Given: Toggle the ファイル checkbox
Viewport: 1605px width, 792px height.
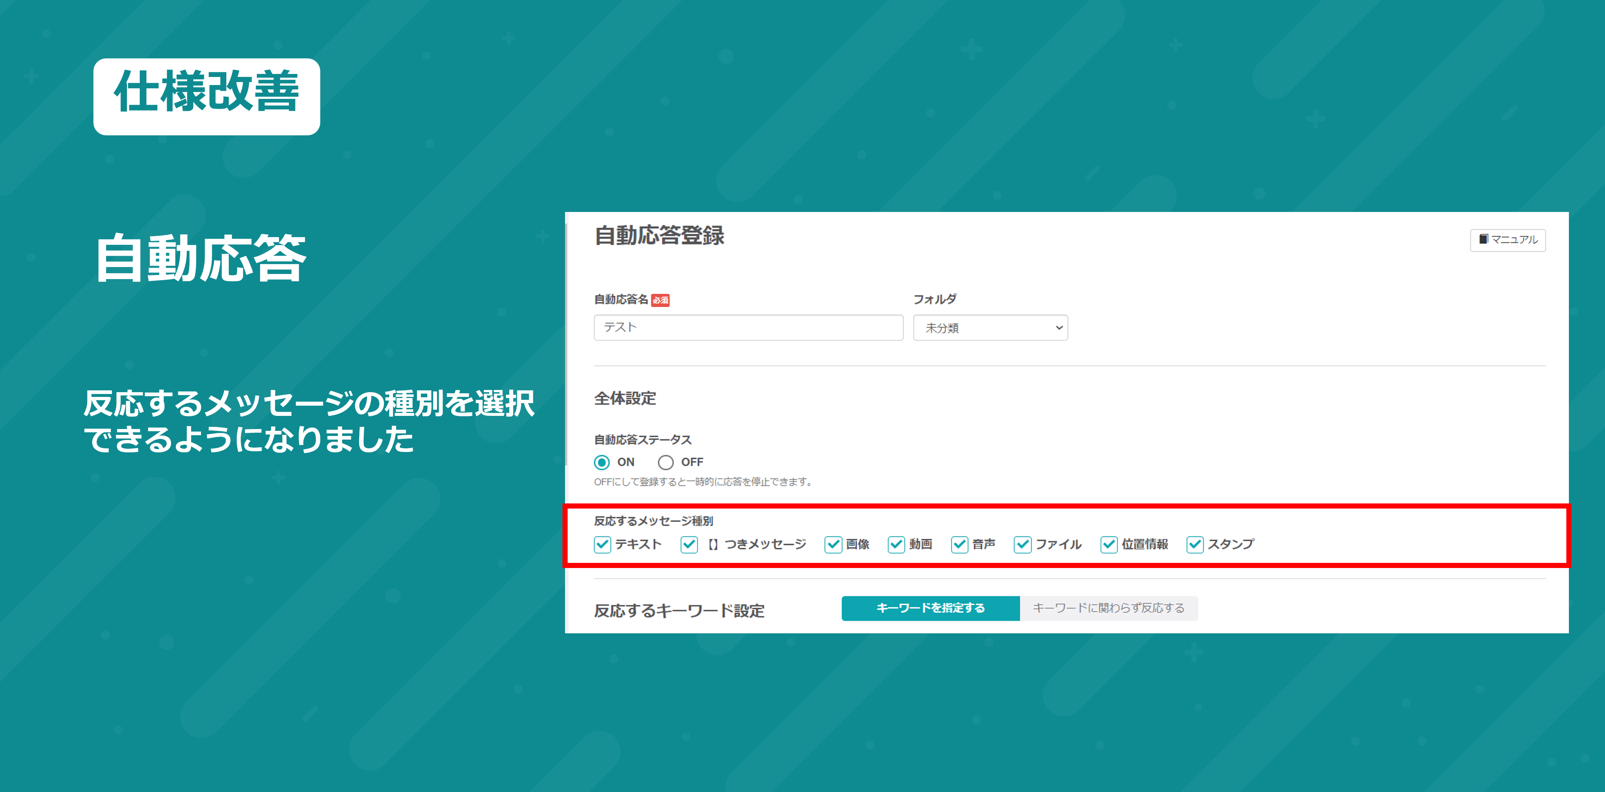Looking at the screenshot, I should pos(1022,545).
